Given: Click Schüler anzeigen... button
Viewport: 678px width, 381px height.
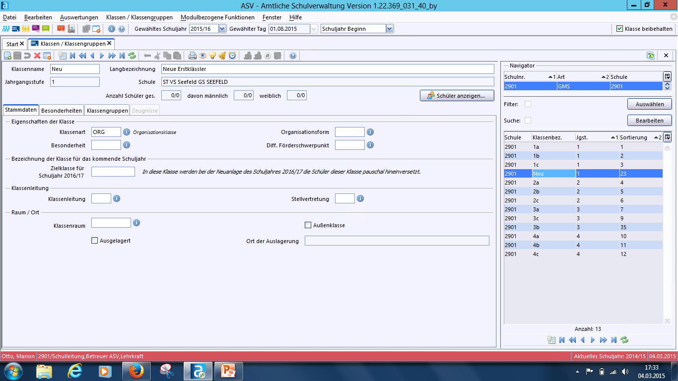Looking at the screenshot, I should (x=457, y=96).
